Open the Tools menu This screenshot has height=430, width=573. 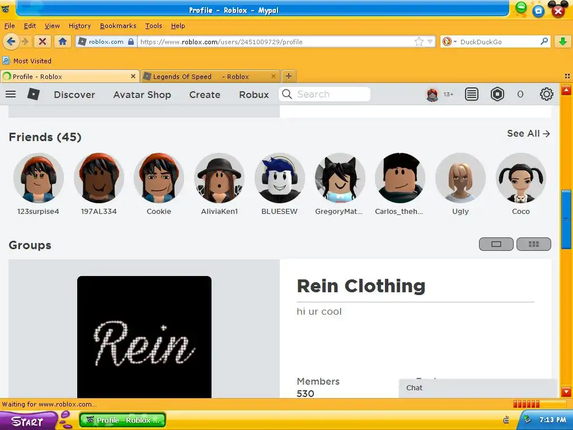[x=153, y=26]
